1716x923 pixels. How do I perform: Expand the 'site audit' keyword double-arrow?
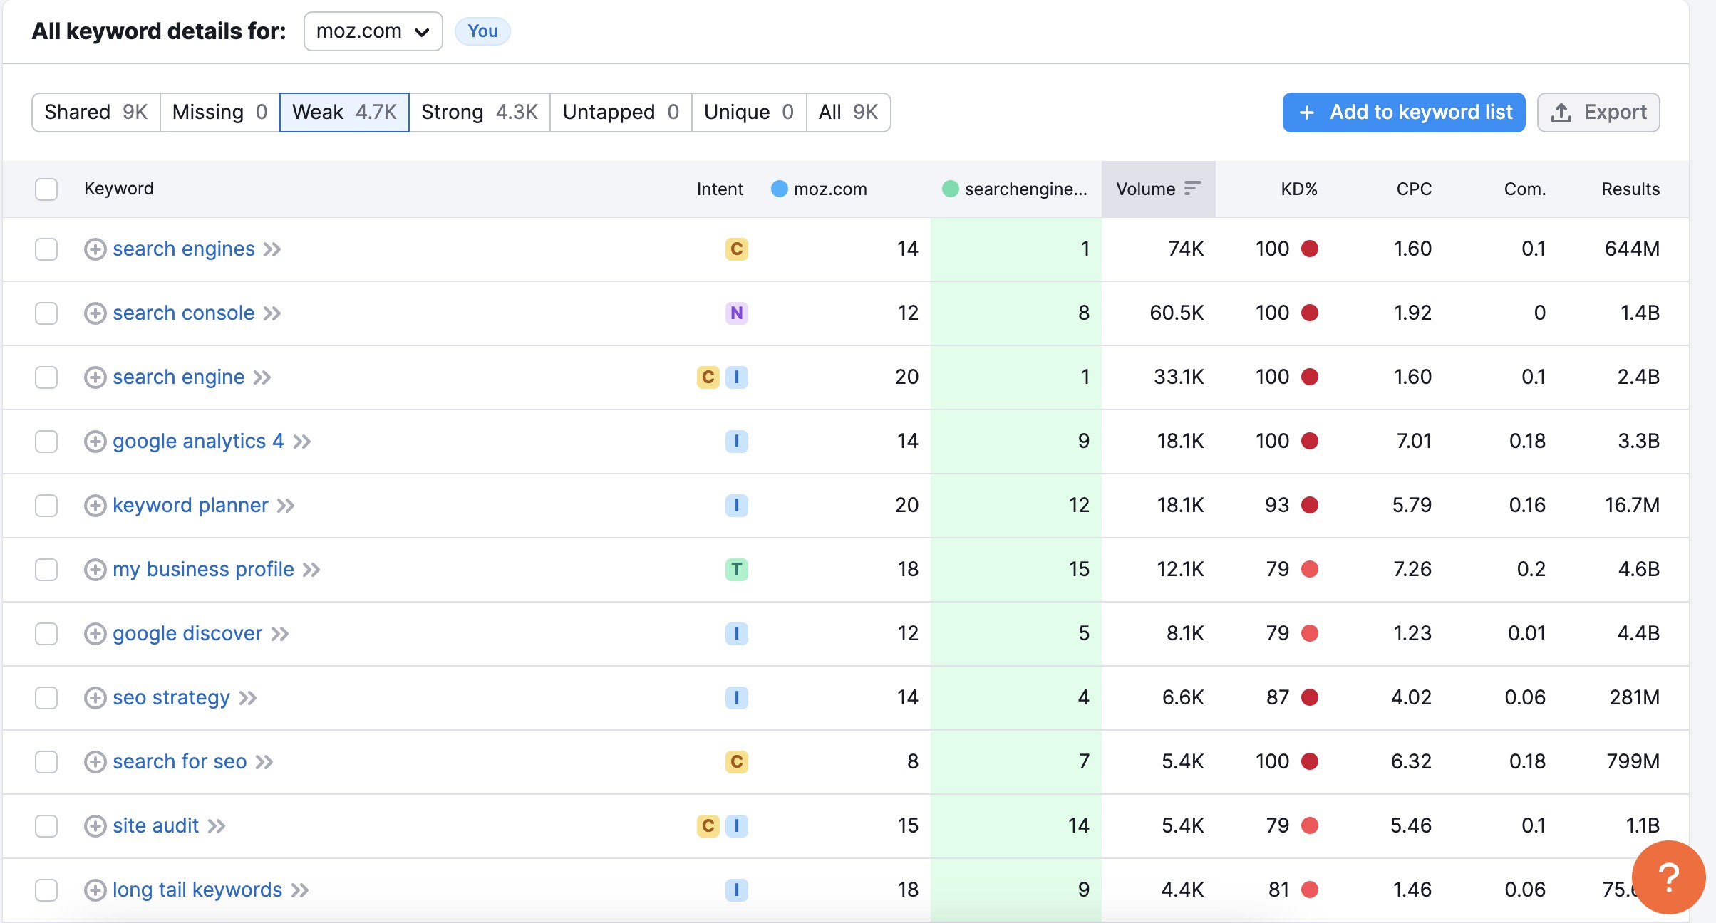click(217, 826)
